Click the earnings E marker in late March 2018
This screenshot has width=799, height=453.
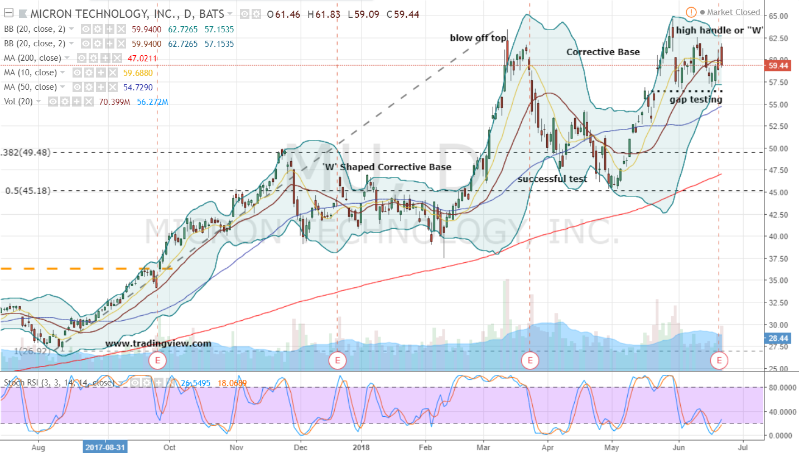[529, 362]
